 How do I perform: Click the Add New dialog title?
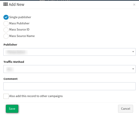click(17, 4)
